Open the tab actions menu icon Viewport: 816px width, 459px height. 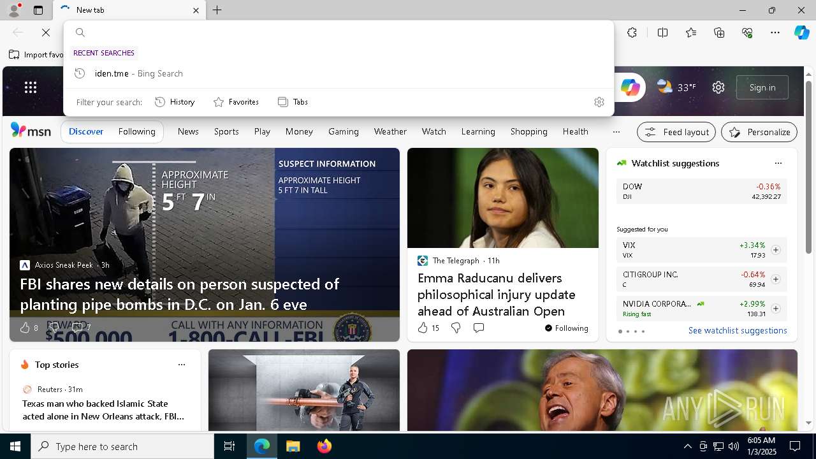(x=38, y=10)
